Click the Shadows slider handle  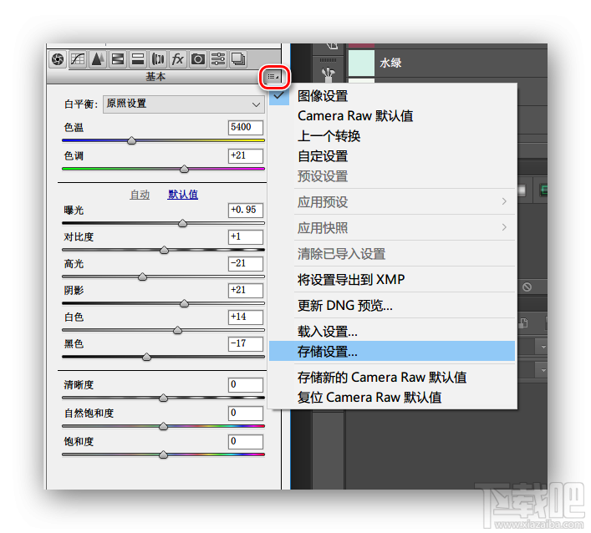tap(184, 303)
